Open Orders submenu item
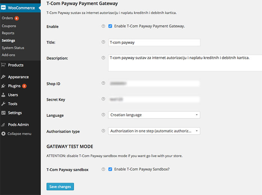This screenshot has height=195, width=262. [7, 18]
